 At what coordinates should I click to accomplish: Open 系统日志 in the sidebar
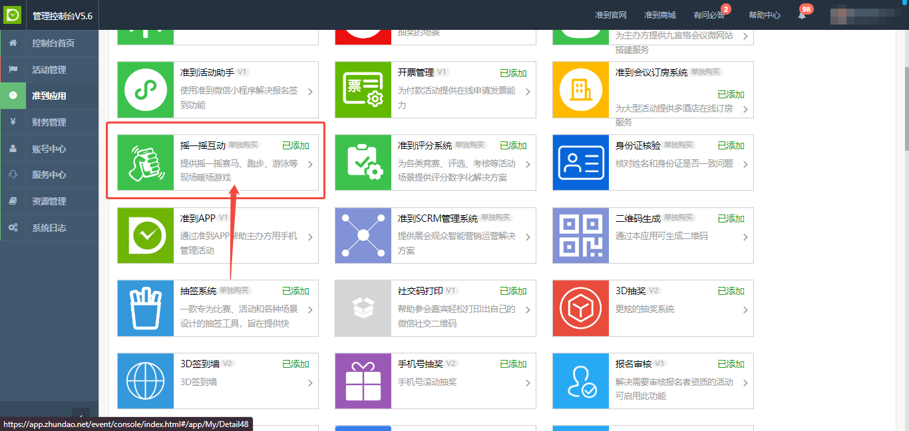pyautogui.click(x=49, y=228)
